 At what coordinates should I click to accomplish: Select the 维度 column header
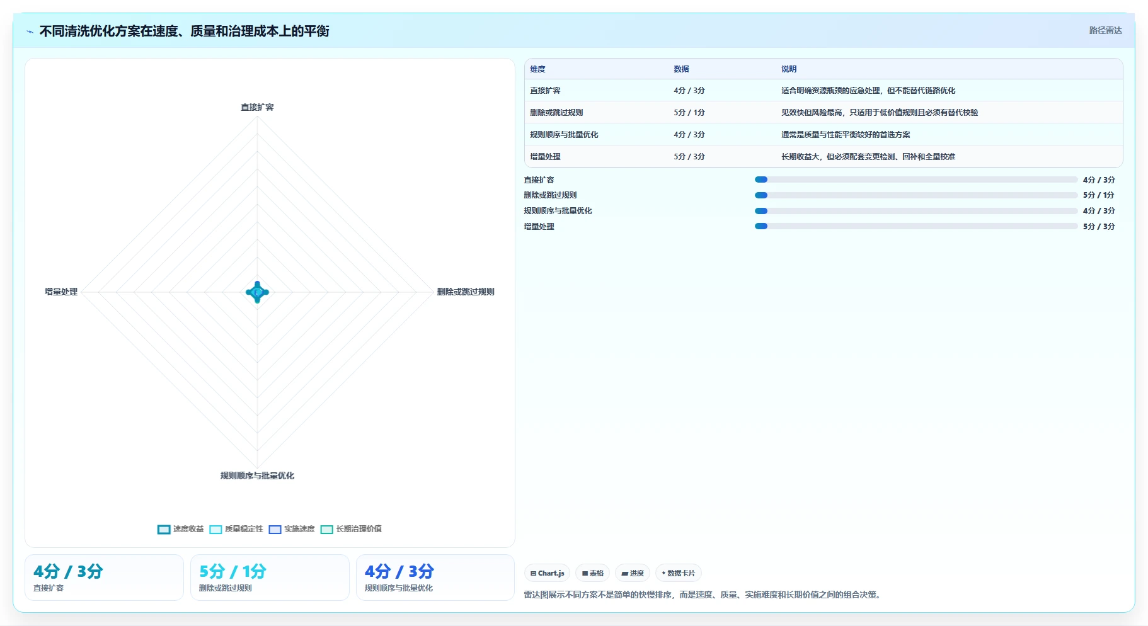[x=537, y=69]
